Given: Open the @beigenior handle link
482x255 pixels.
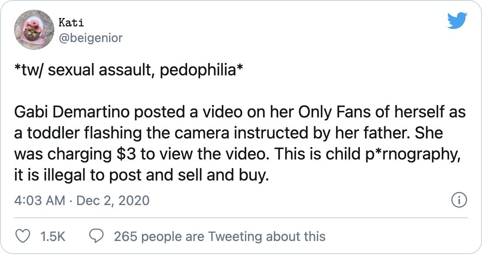Looking at the screenshot, I should (90, 38).
